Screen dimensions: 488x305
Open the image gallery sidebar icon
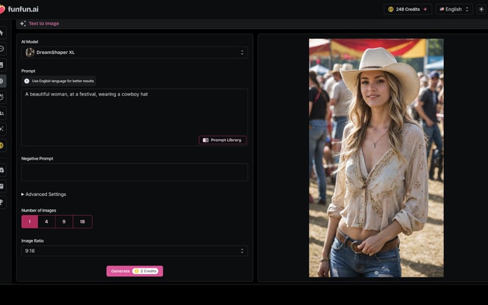pos(2,65)
